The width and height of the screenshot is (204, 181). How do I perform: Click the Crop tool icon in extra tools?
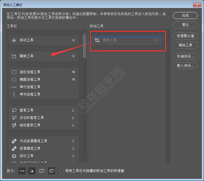[x=97, y=40]
